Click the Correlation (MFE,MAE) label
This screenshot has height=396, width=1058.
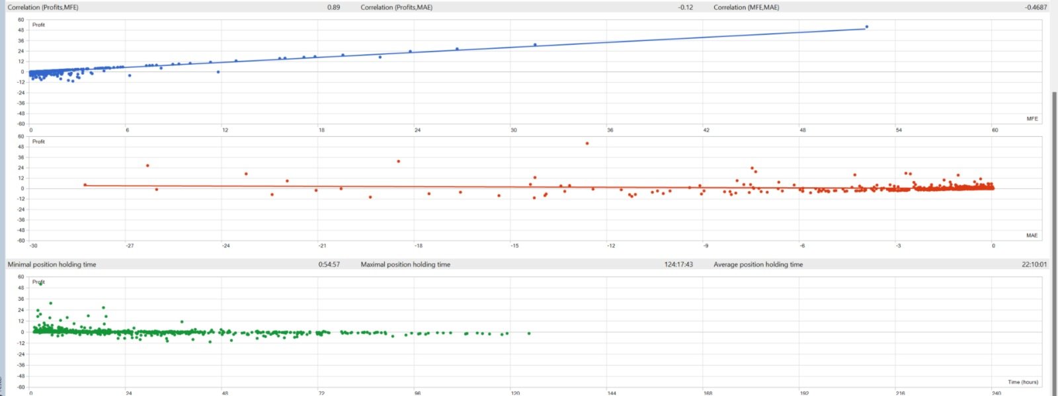[x=747, y=7]
